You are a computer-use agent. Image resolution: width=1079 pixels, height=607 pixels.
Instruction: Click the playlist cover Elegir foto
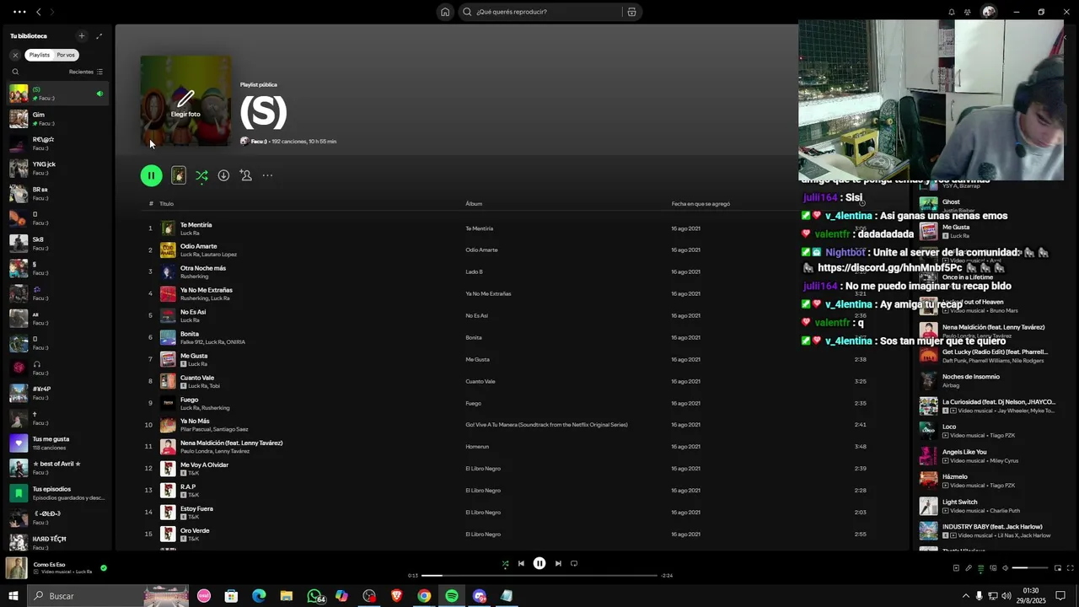[185, 101]
